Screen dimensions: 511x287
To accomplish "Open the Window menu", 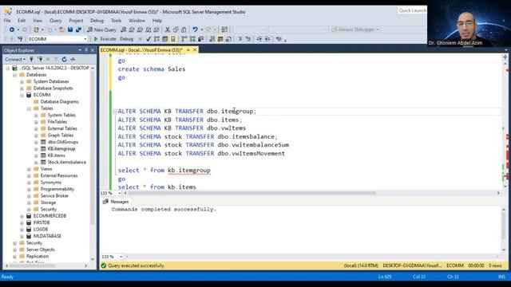I will click(x=137, y=21).
